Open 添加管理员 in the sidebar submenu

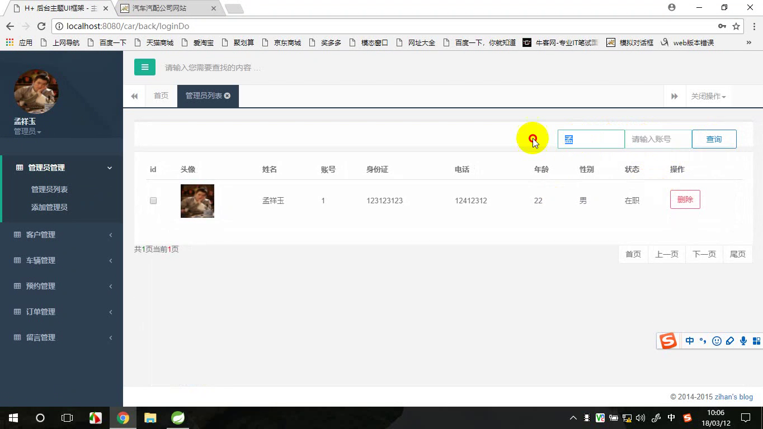[49, 207]
